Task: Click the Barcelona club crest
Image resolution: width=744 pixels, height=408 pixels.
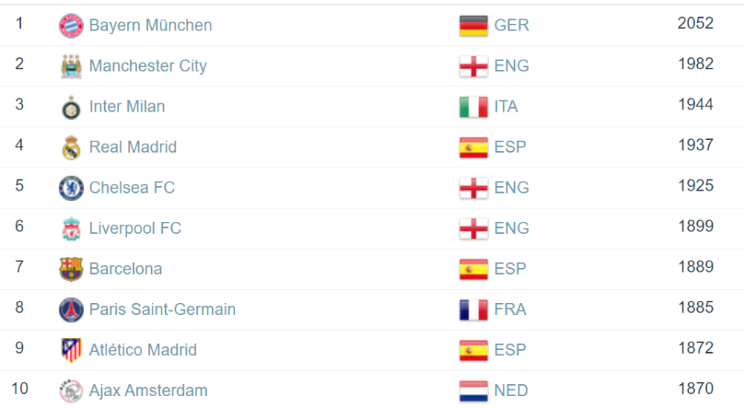Action: (x=71, y=270)
